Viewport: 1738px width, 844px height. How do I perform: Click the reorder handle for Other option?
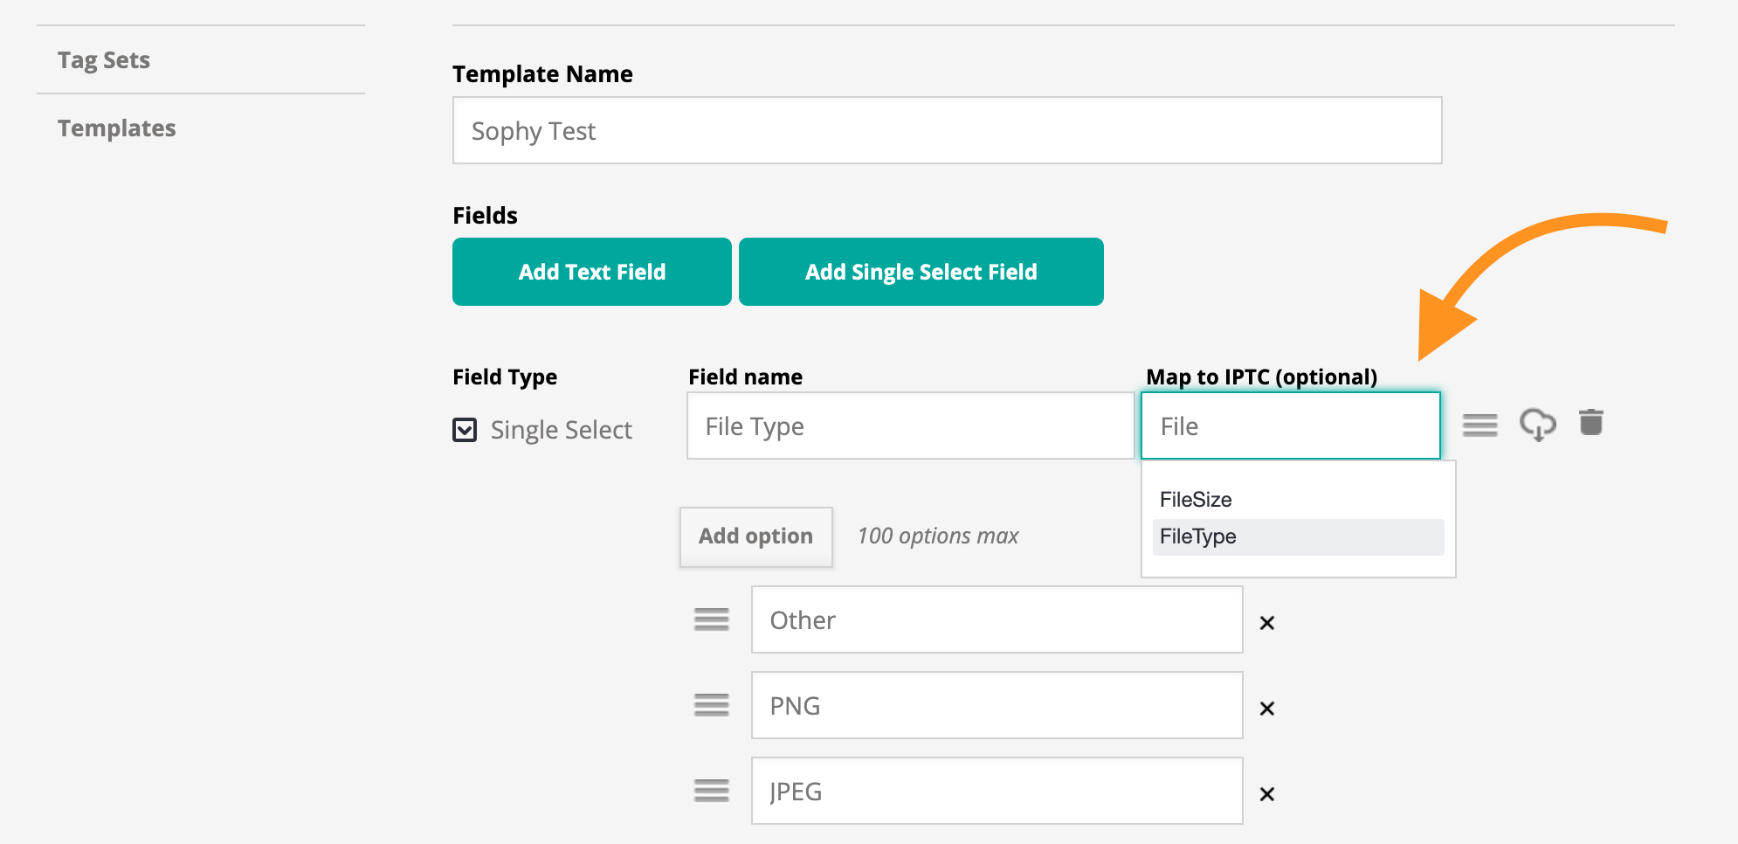point(712,619)
